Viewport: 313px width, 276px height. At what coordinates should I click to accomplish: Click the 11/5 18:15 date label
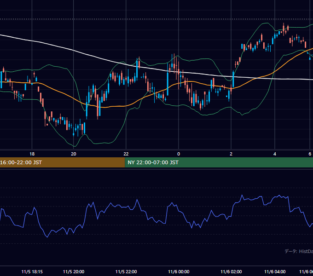[32, 271]
